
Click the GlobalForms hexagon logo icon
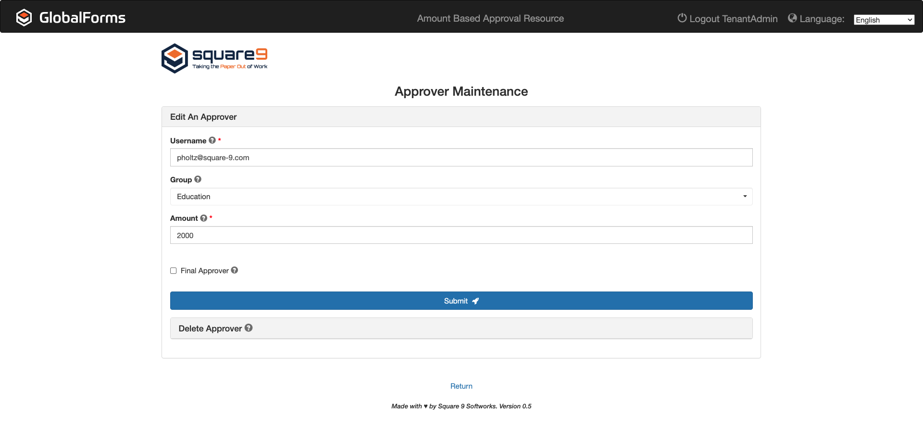pyautogui.click(x=24, y=18)
